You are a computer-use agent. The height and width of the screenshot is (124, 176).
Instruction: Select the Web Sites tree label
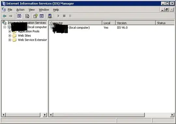(24, 36)
